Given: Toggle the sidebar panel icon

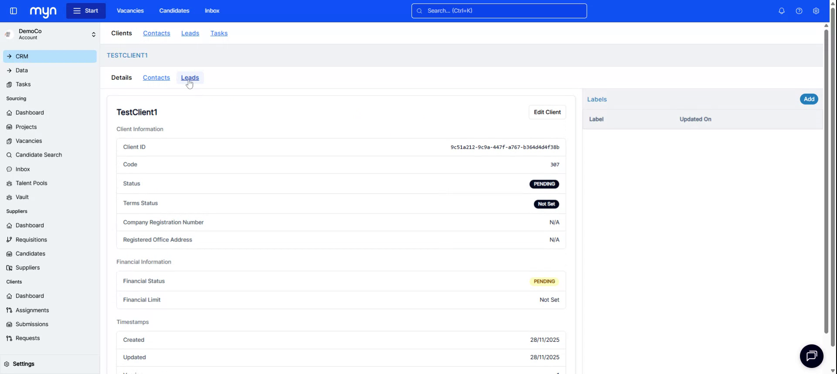Looking at the screenshot, I should (14, 11).
